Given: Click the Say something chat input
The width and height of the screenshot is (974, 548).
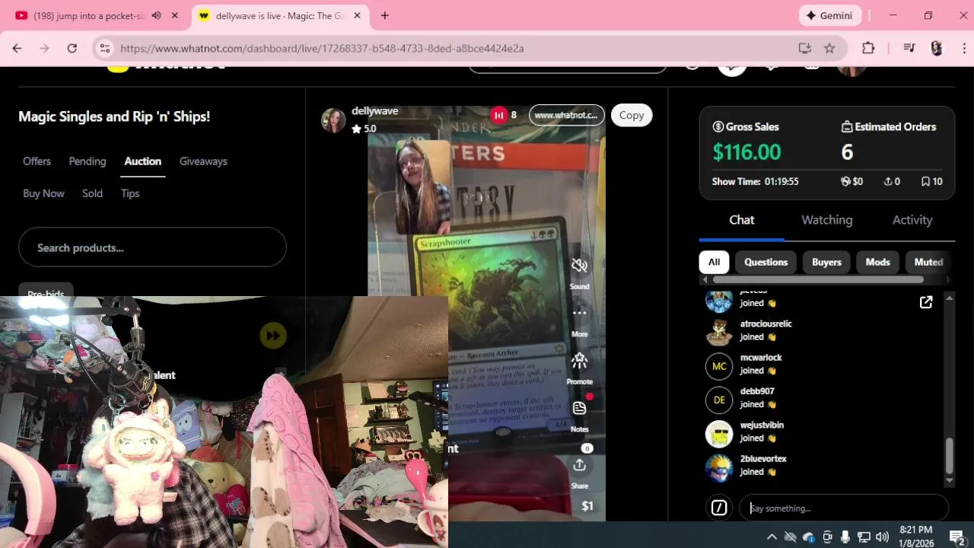Looking at the screenshot, I should click(x=844, y=508).
